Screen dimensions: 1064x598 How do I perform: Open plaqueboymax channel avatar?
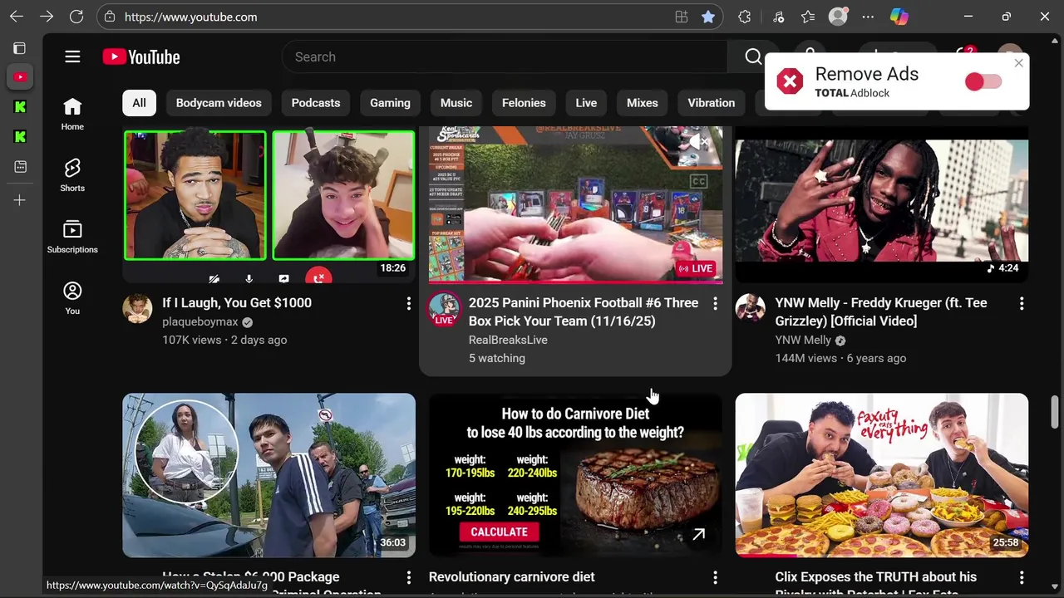(137, 309)
